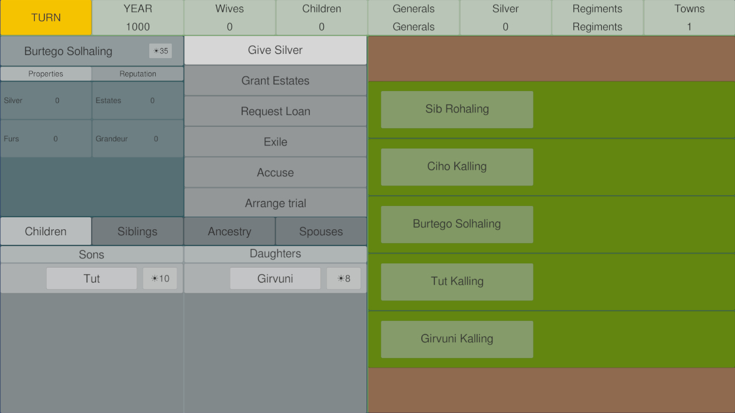Switch to the Reputation tab
The height and width of the screenshot is (413, 735).
pos(138,74)
